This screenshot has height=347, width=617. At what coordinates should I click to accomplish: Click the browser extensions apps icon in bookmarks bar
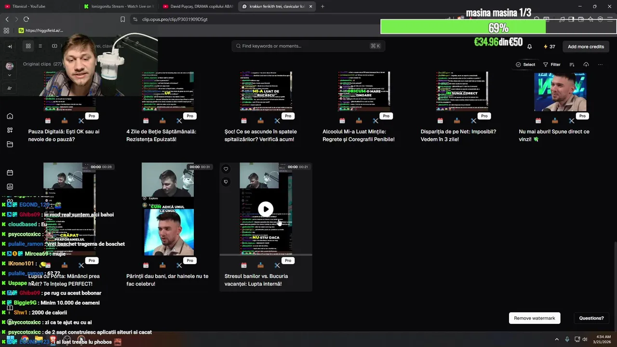pyautogui.click(x=6, y=30)
